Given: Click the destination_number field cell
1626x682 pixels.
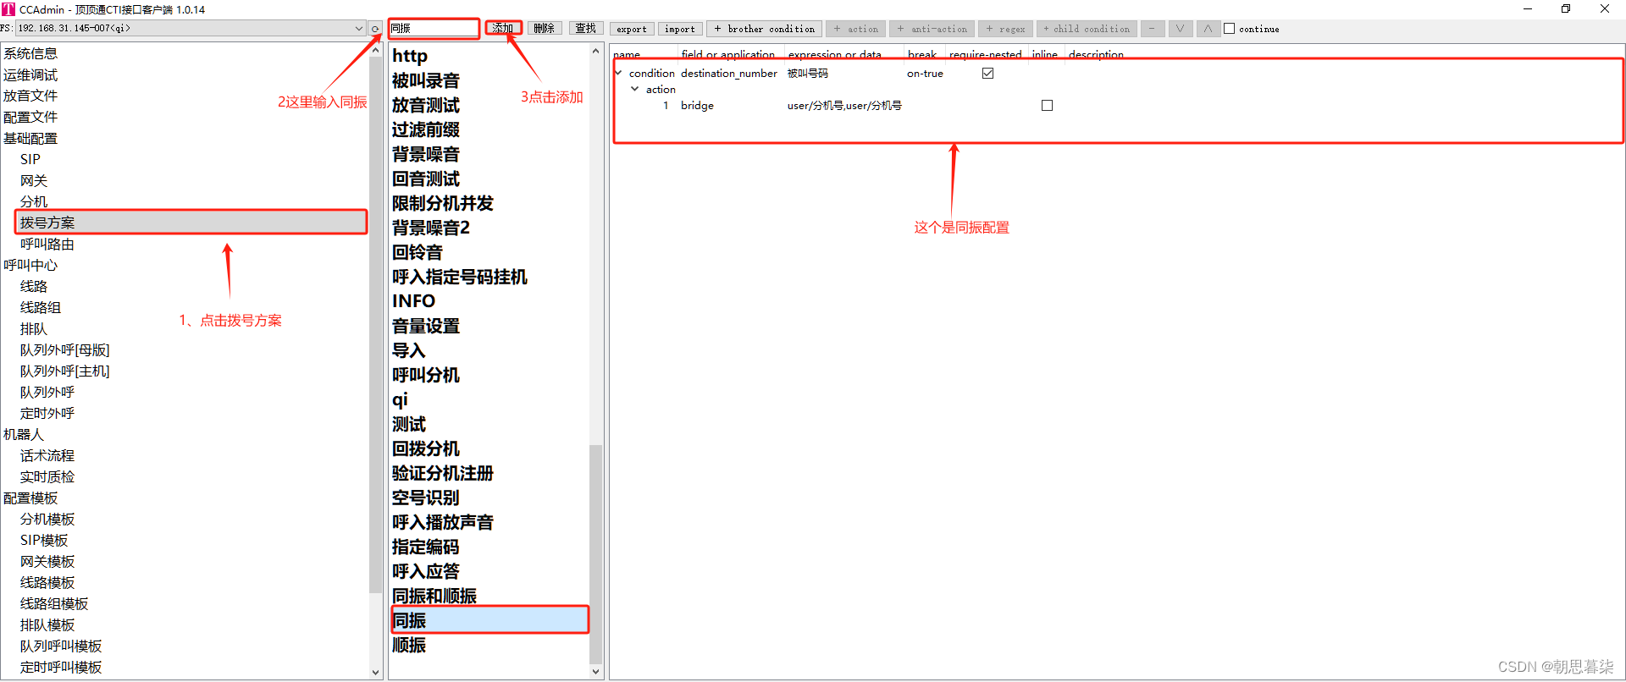Looking at the screenshot, I should [x=729, y=74].
